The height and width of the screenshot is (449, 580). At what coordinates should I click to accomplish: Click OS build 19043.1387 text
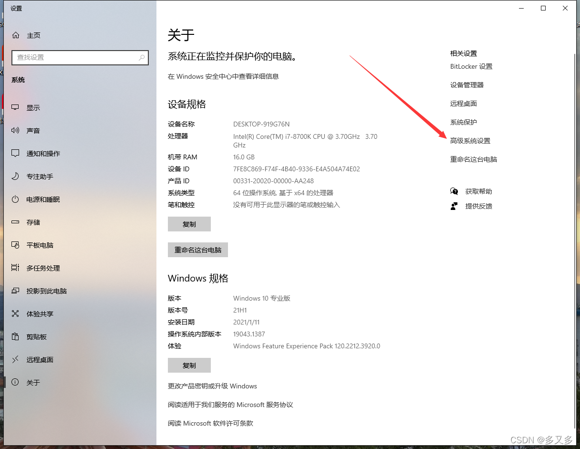[x=249, y=334]
